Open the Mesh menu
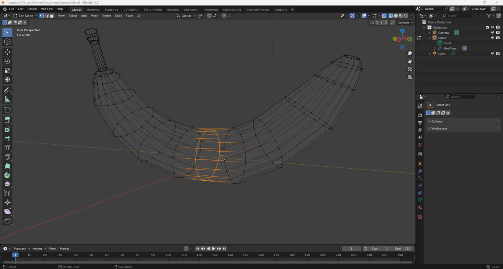Viewport: 503px width, 269px height. (x=94, y=16)
